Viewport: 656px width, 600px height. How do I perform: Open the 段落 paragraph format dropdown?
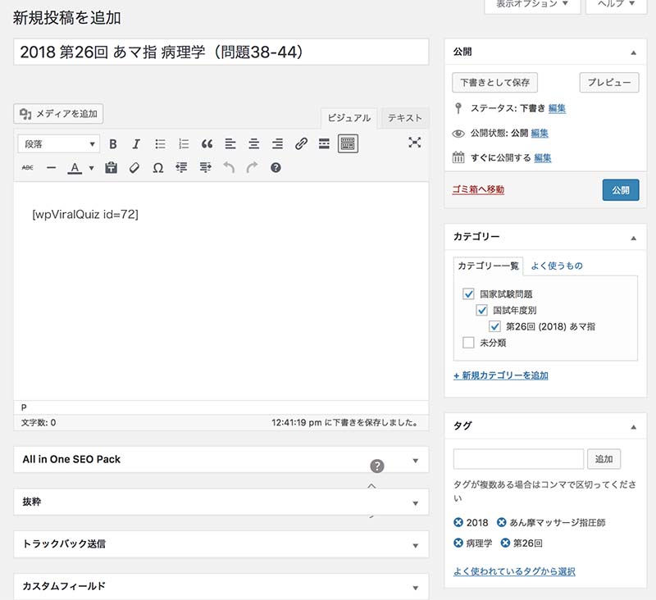click(x=59, y=144)
